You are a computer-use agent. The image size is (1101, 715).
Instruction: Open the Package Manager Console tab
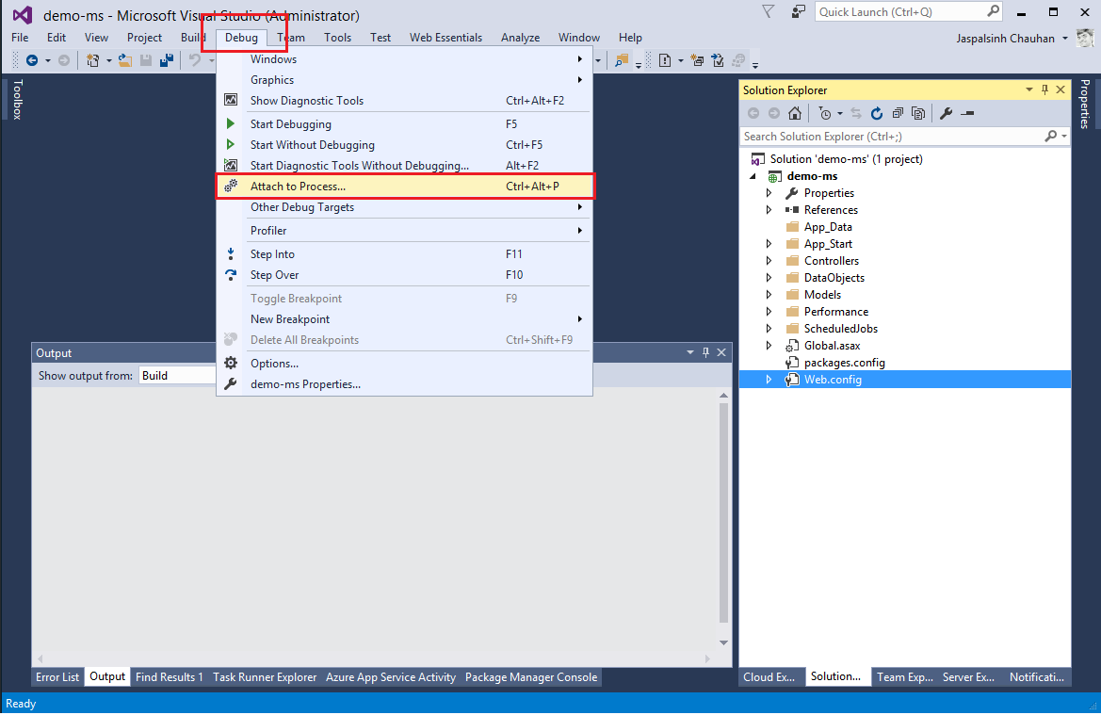531,677
